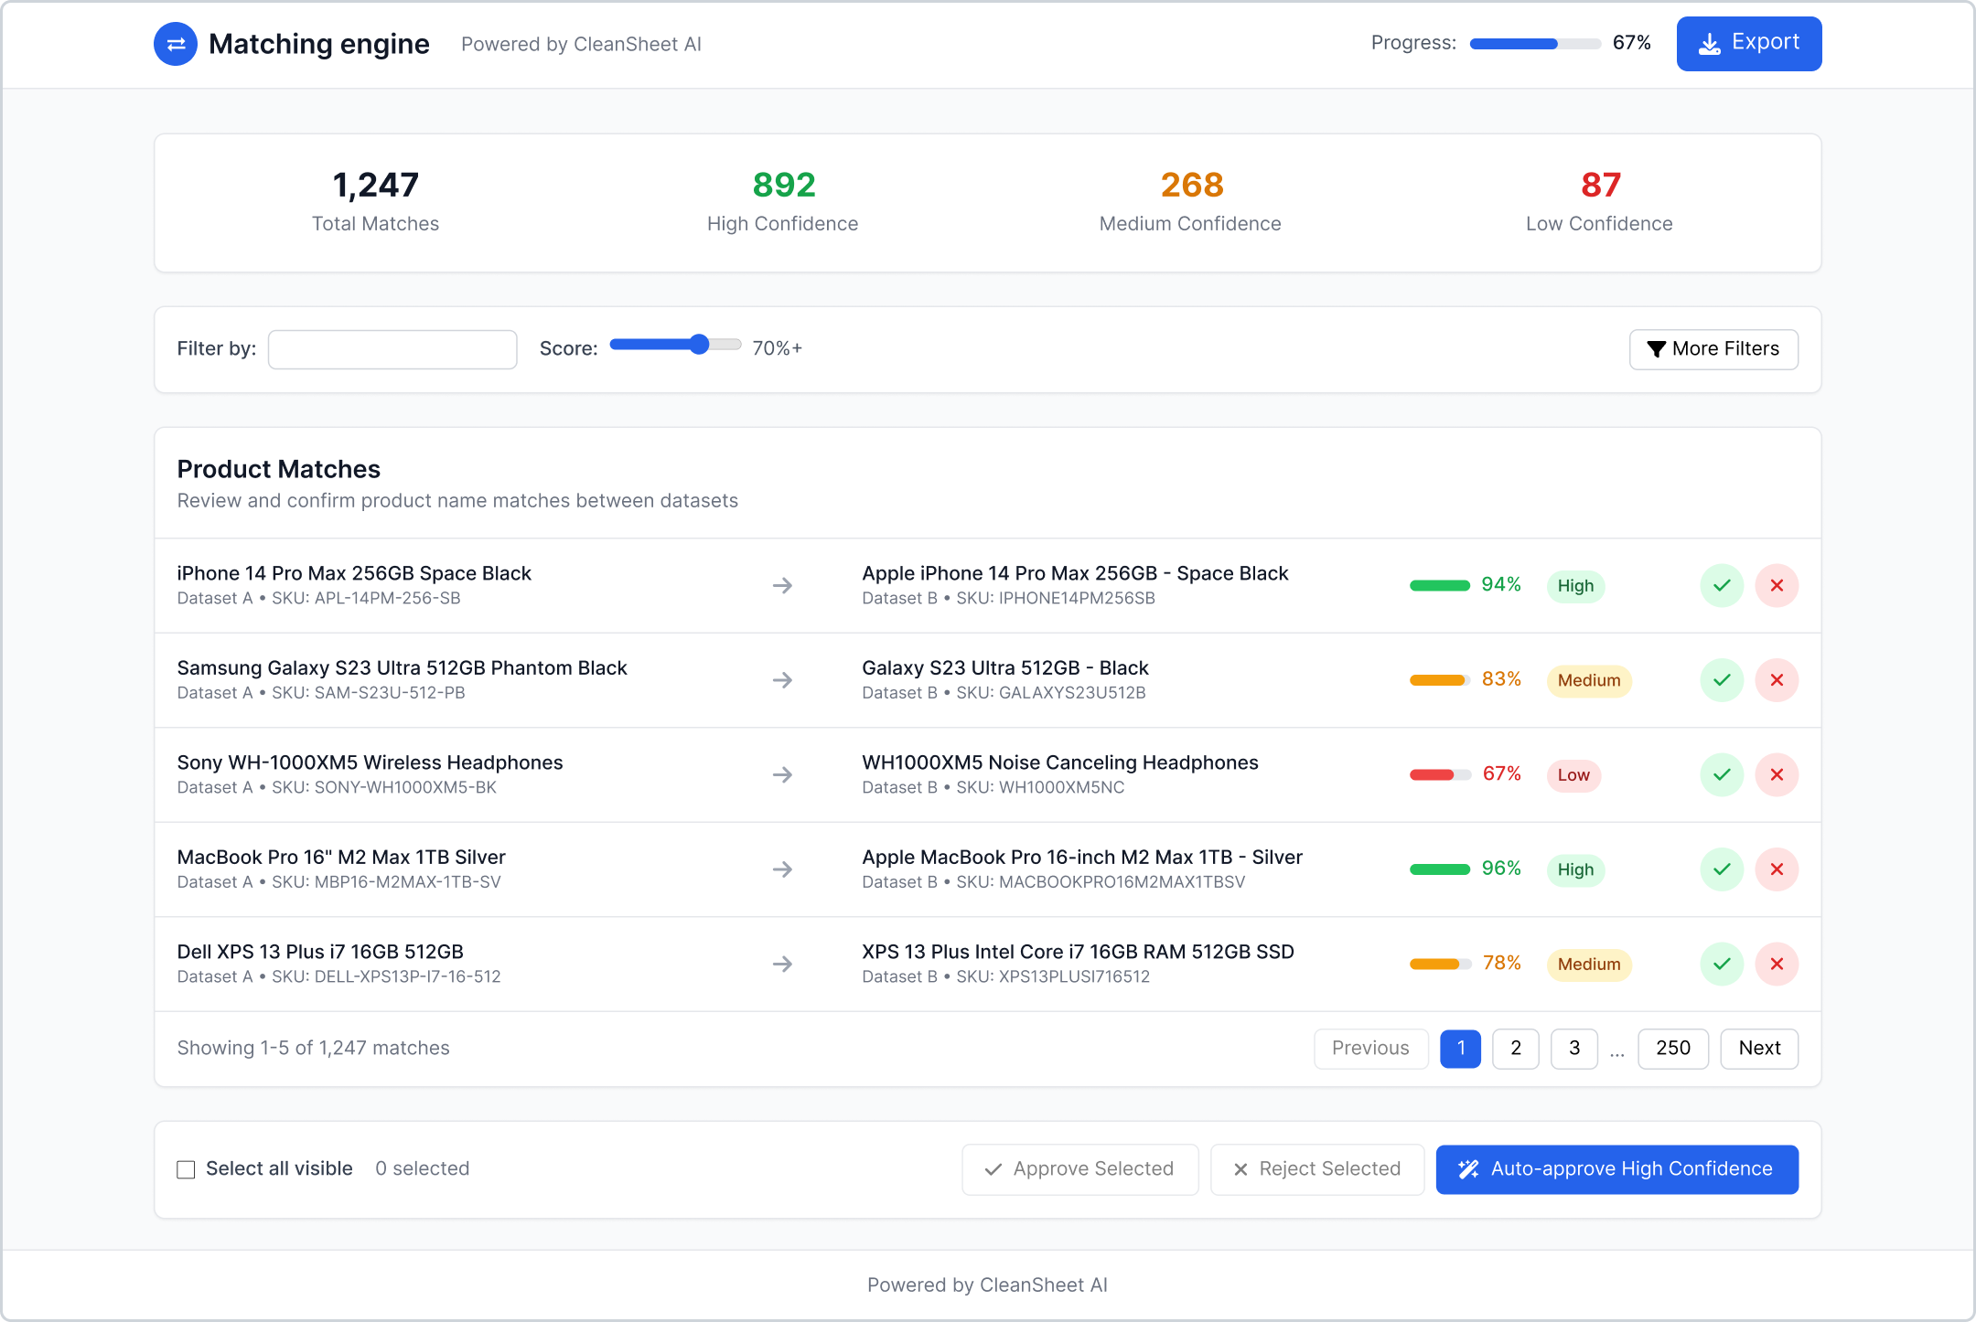The width and height of the screenshot is (1976, 1322).
Task: Open page 3 of results
Action: pos(1573,1049)
